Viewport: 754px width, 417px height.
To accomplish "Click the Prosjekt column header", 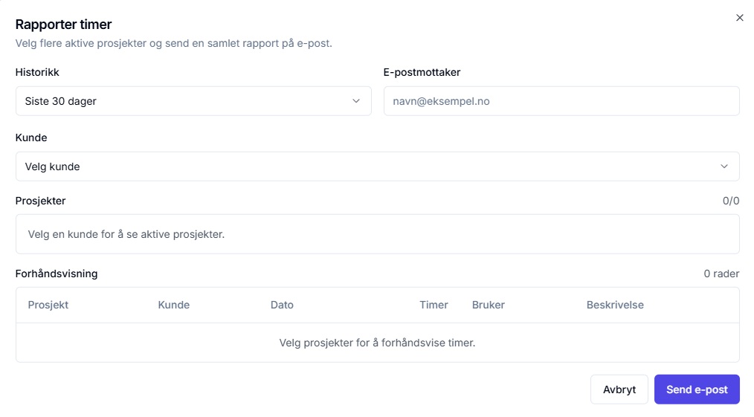I will click(x=48, y=305).
